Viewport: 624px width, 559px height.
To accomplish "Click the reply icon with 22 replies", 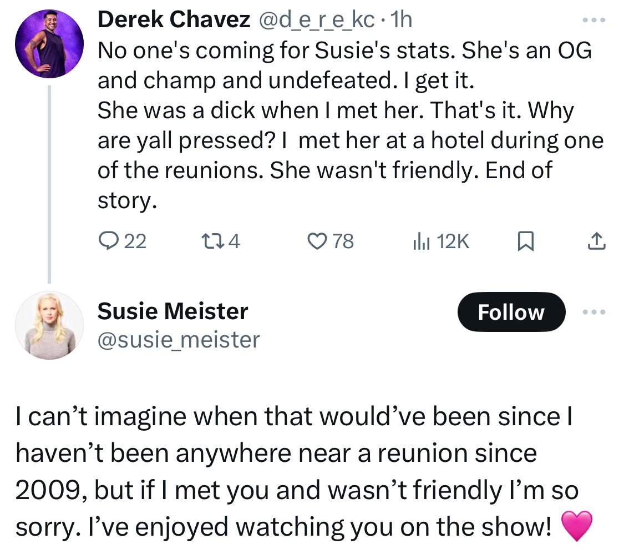I will coord(108,241).
